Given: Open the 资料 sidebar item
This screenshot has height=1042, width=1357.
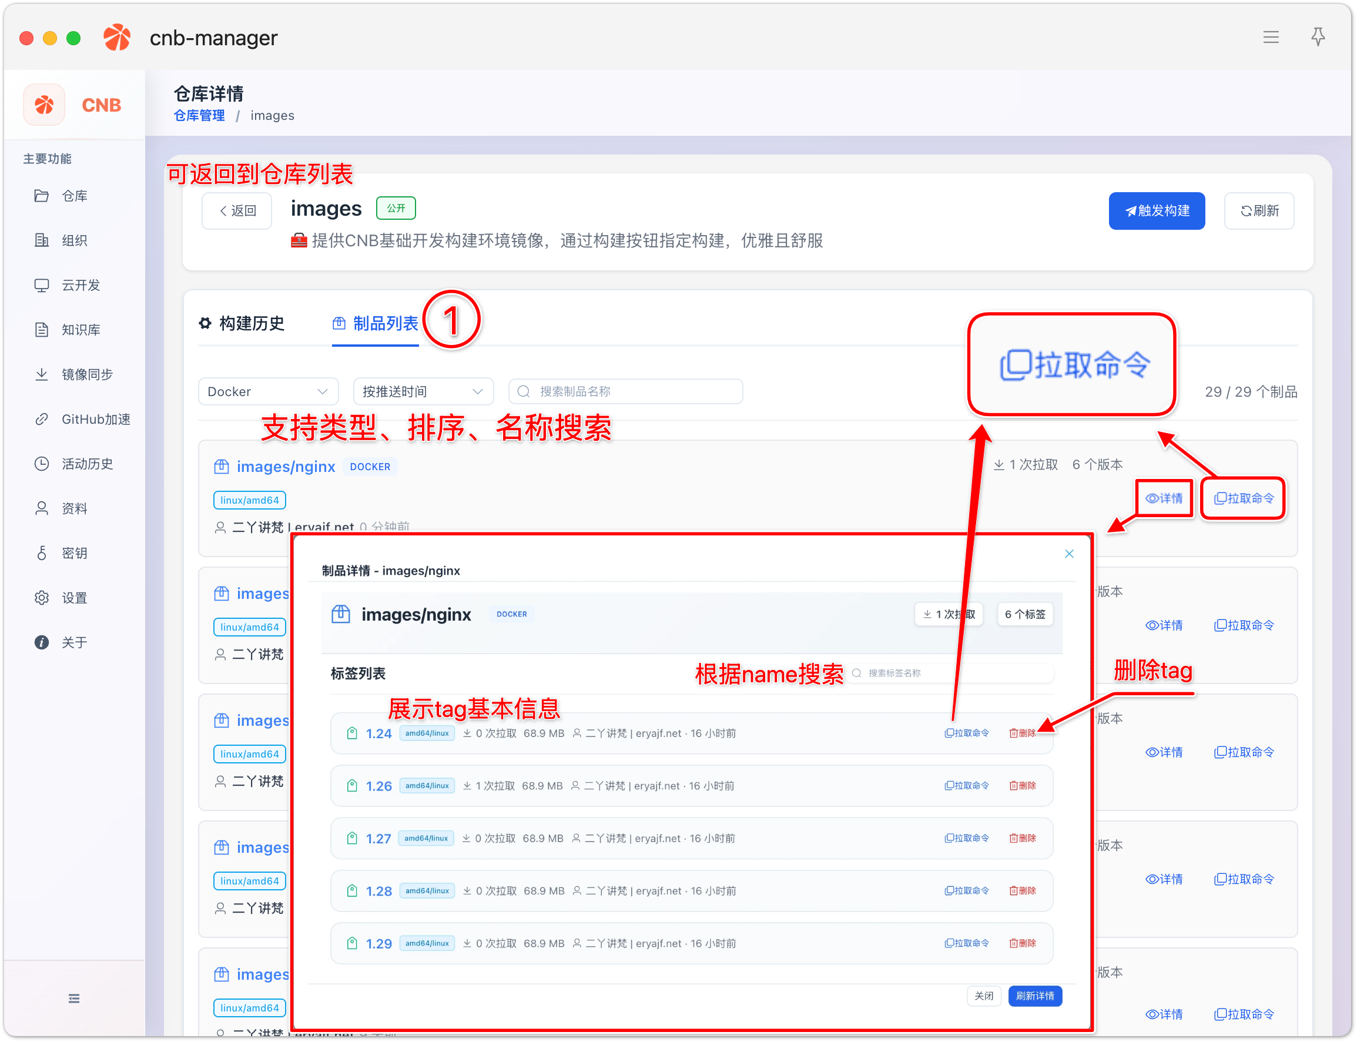Looking at the screenshot, I should (74, 508).
